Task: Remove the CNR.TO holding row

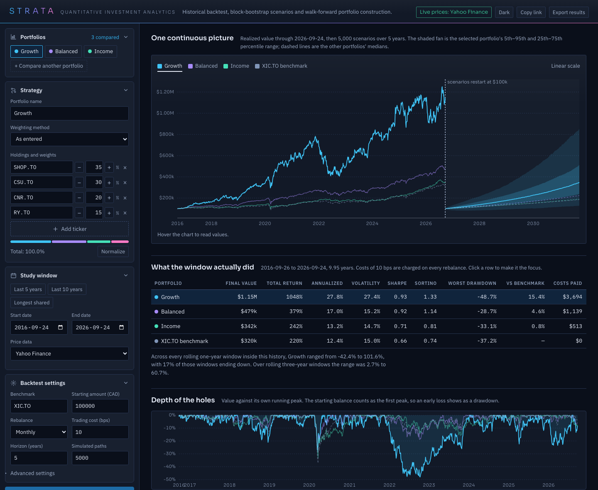Action: point(125,198)
